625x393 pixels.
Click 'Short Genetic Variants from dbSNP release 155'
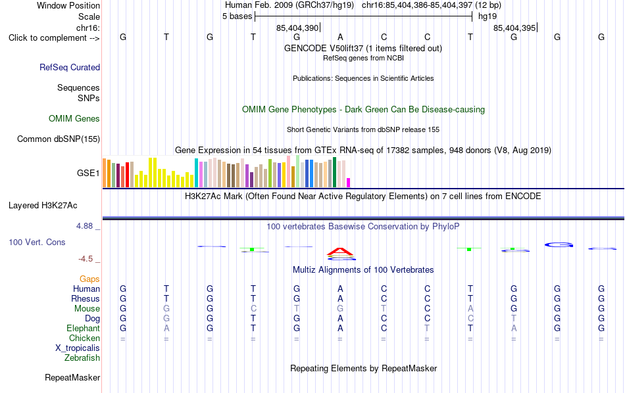point(363,130)
